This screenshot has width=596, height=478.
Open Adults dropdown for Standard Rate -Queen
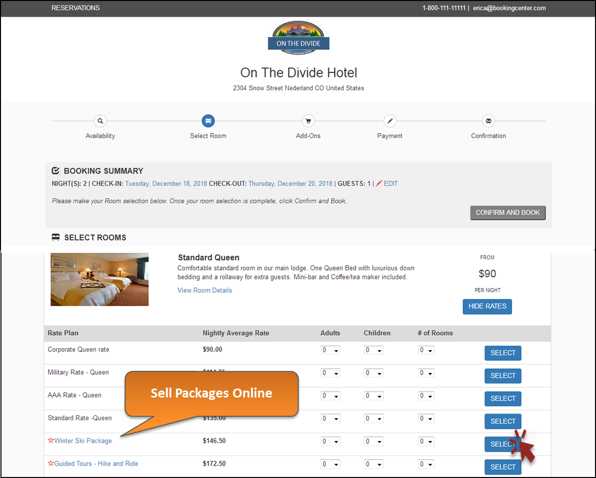330,419
